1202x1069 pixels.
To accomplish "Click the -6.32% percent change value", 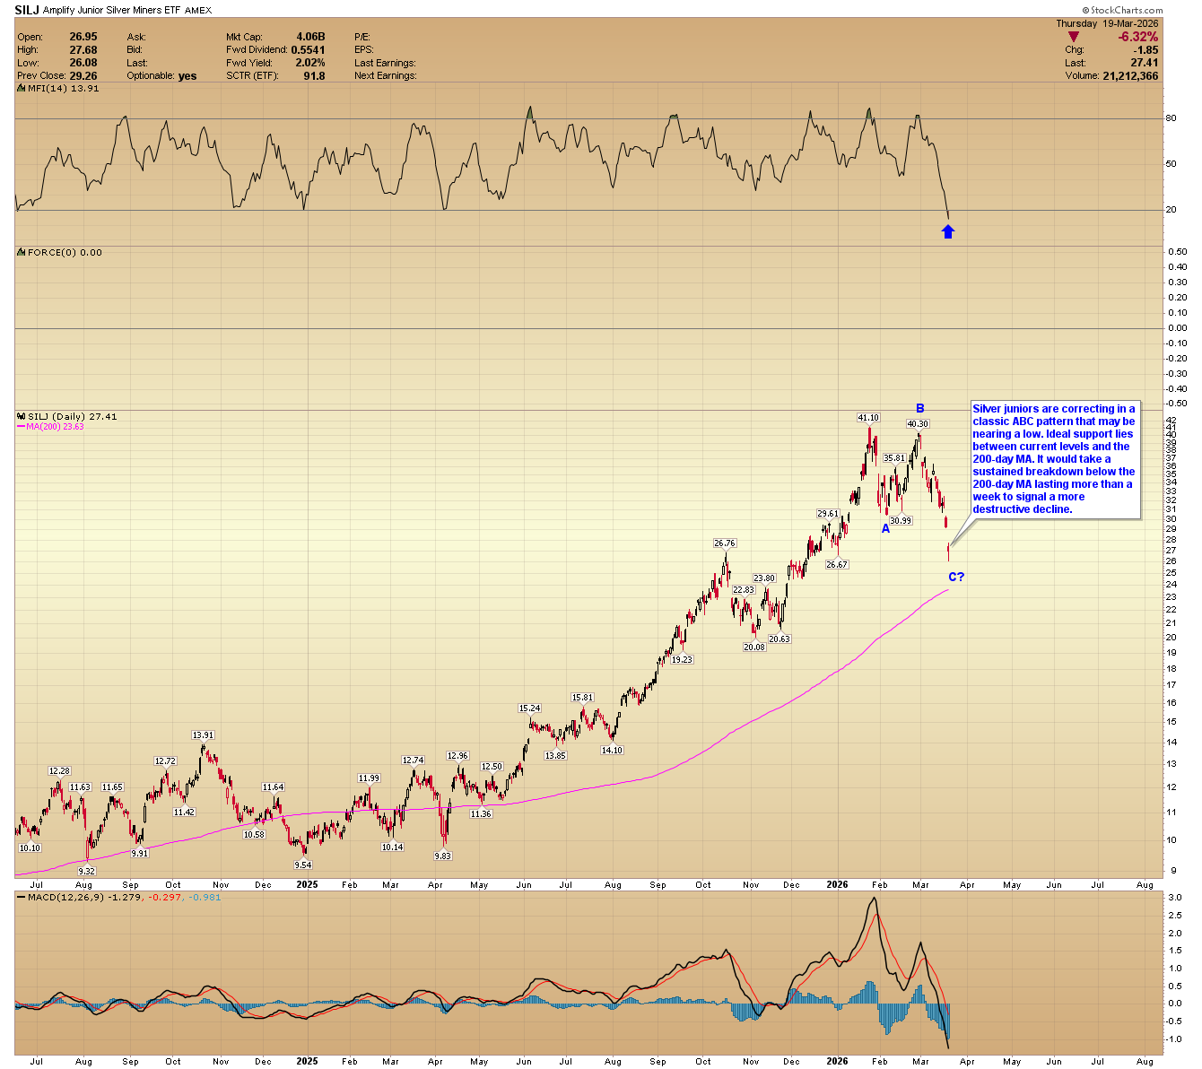I will (1137, 37).
